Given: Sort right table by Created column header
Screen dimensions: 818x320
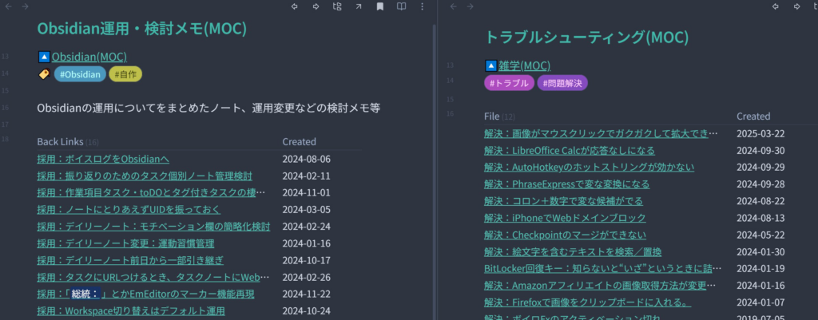Looking at the screenshot, I should [752, 117].
